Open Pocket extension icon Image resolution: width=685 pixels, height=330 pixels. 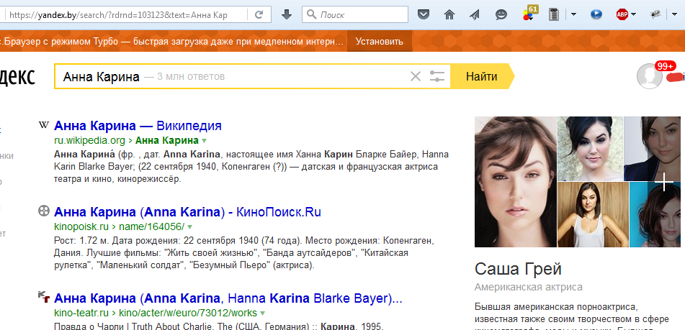[423, 15]
